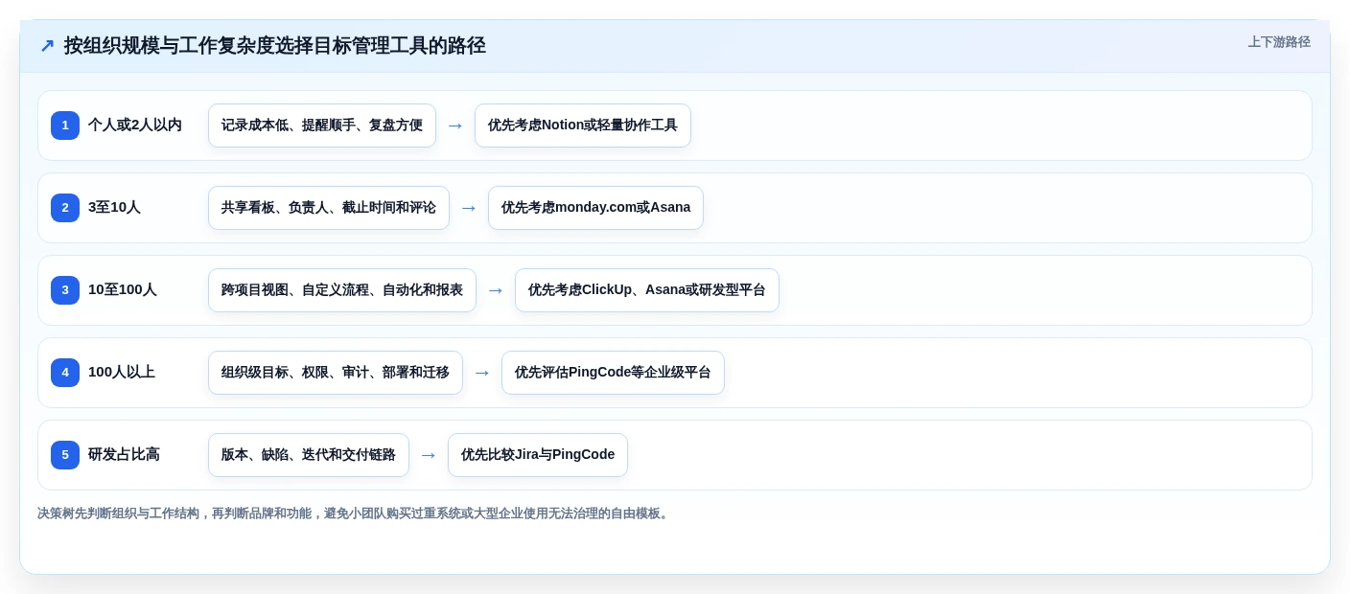
Task: Click the number 4 badge for 100人以上
Action: click(x=65, y=373)
